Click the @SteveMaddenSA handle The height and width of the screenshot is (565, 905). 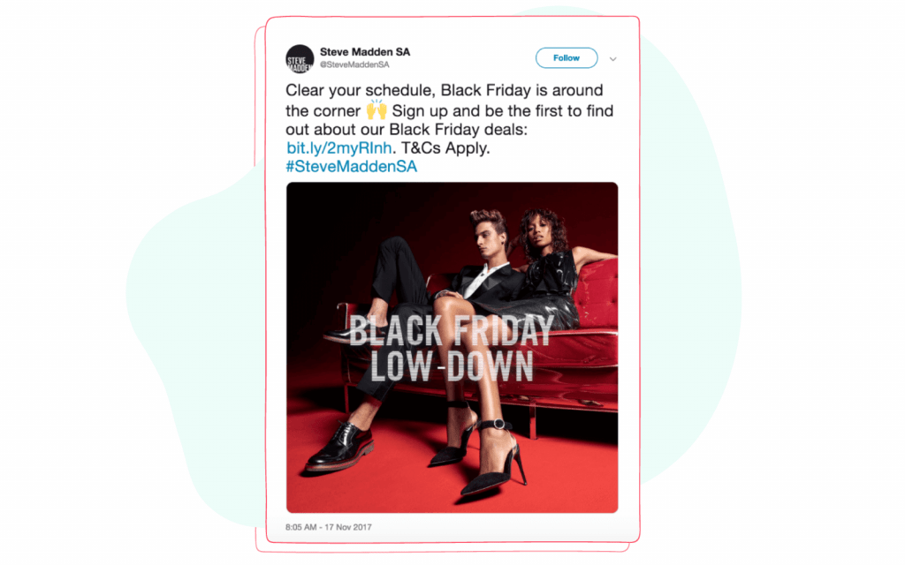pyautogui.click(x=354, y=64)
